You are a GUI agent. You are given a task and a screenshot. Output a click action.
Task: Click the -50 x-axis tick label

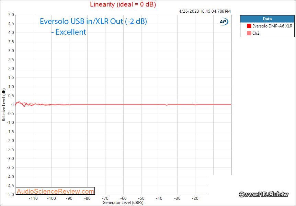point(141,198)
